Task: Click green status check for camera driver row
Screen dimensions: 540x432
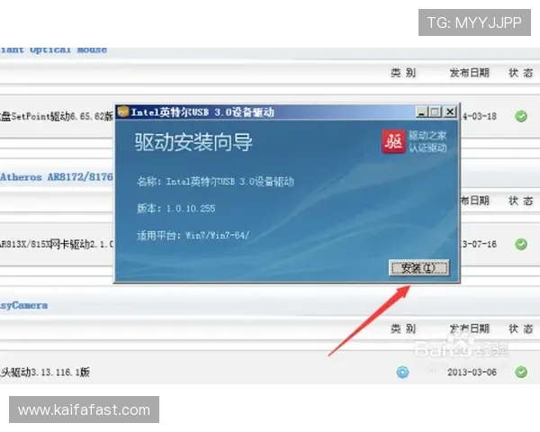Action: (x=521, y=372)
